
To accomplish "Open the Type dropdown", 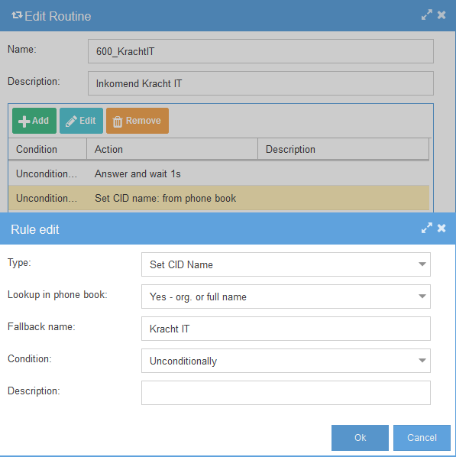I will (x=286, y=264).
